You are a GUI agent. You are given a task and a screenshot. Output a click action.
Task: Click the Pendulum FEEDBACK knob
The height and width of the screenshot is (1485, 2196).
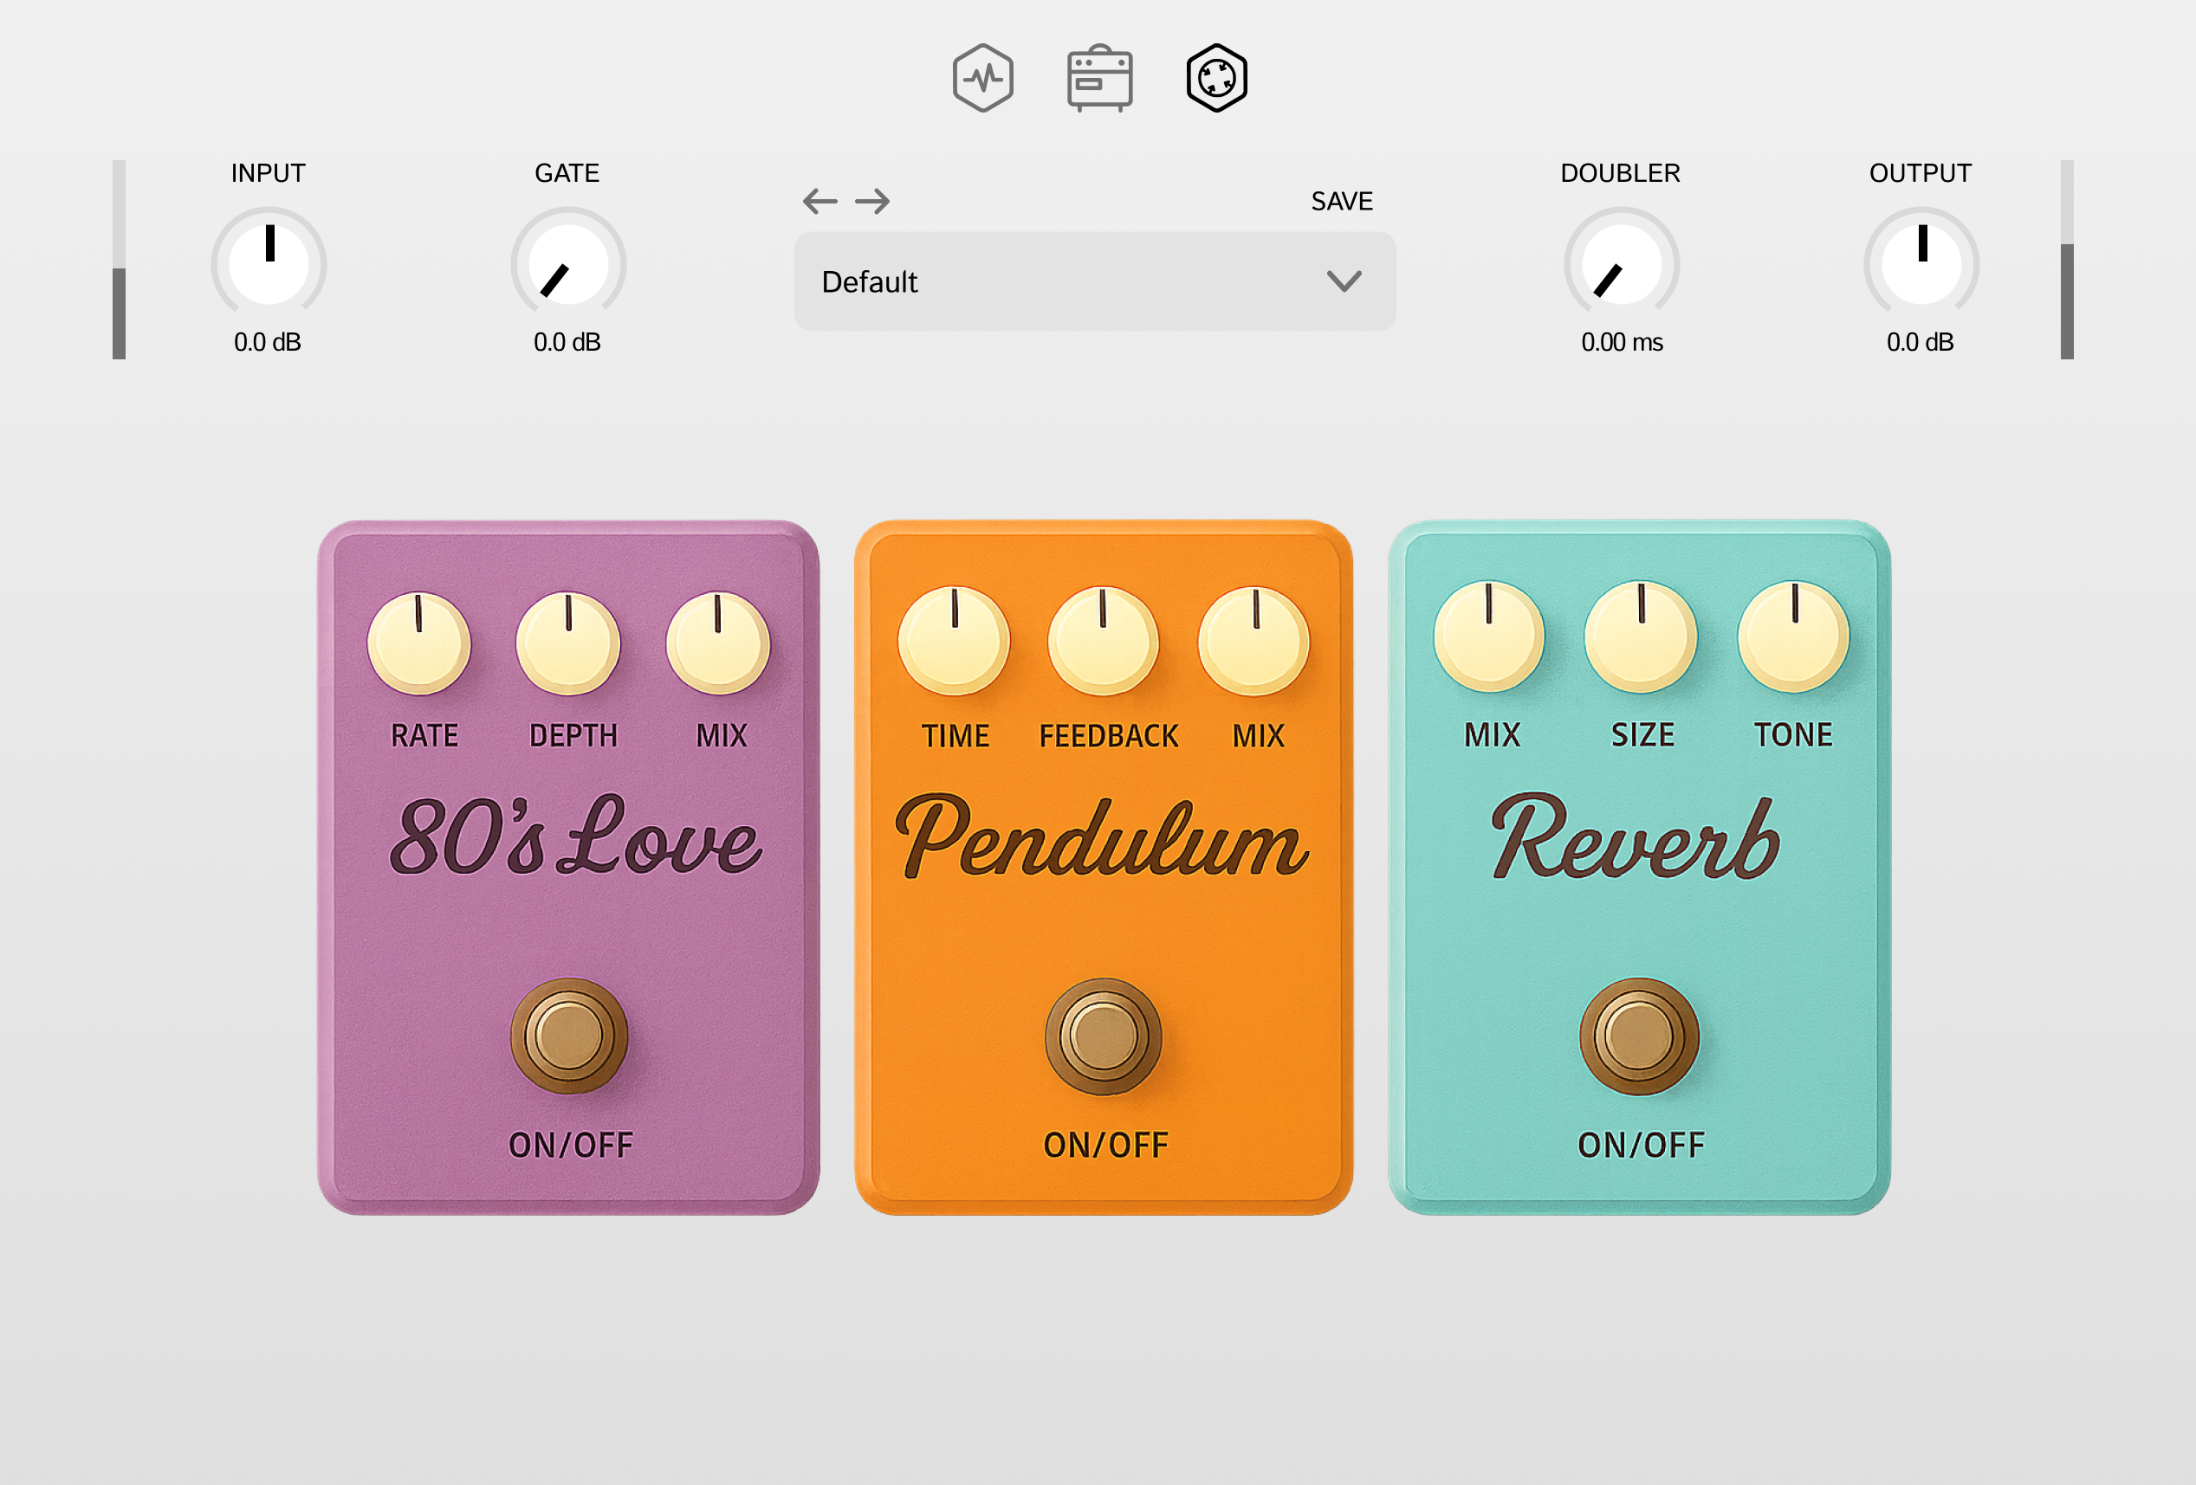click(1103, 641)
